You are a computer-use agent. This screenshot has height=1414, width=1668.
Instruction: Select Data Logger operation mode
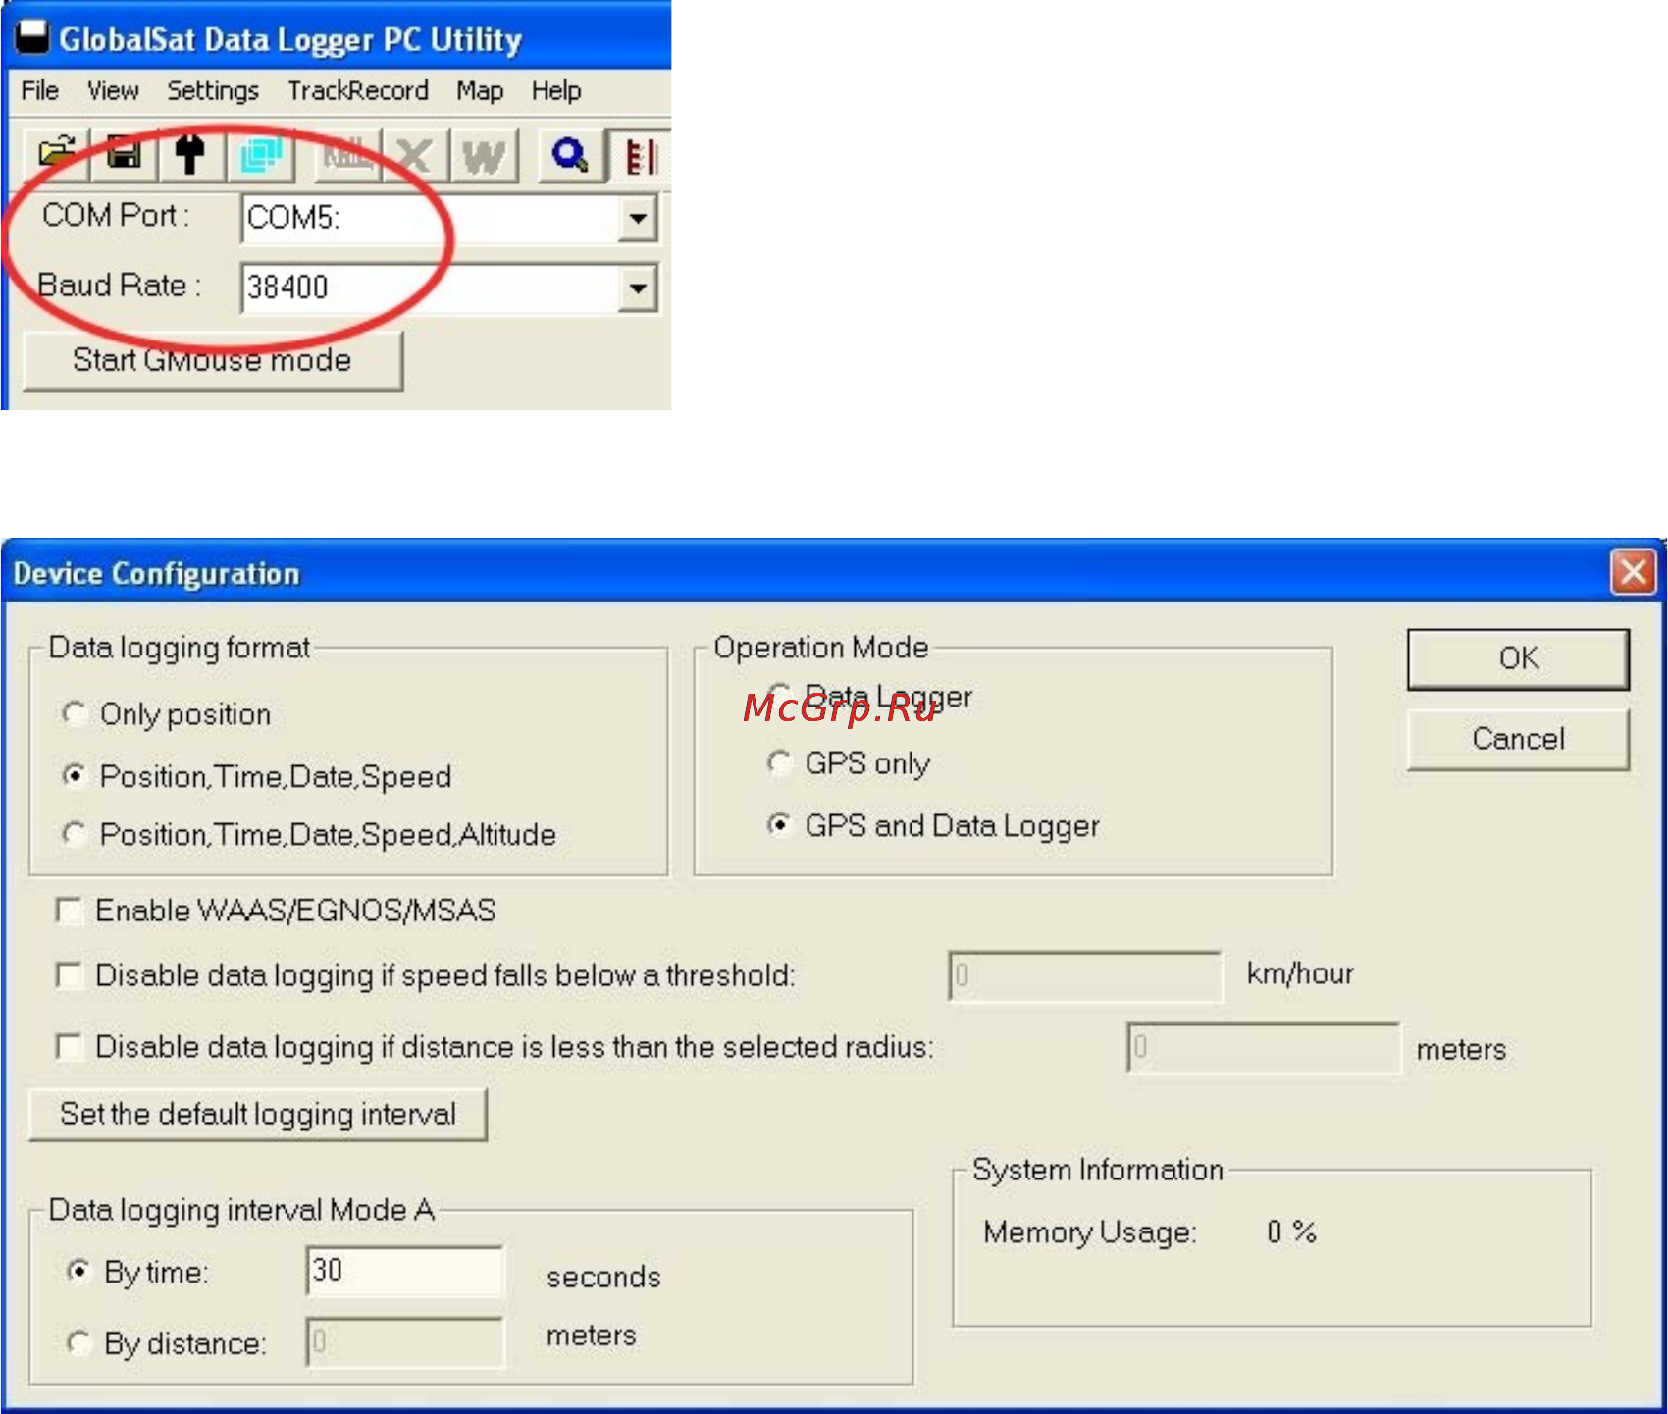869,697
